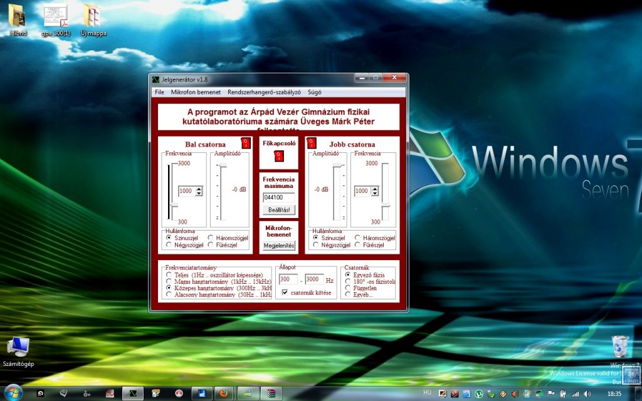Click the Frekvencia maximuma field showing 044100

(279, 197)
